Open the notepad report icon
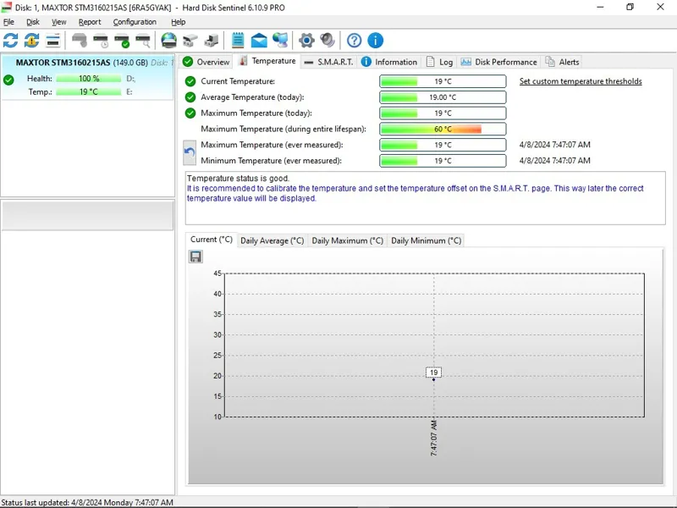This screenshot has width=677, height=508. (x=238, y=41)
